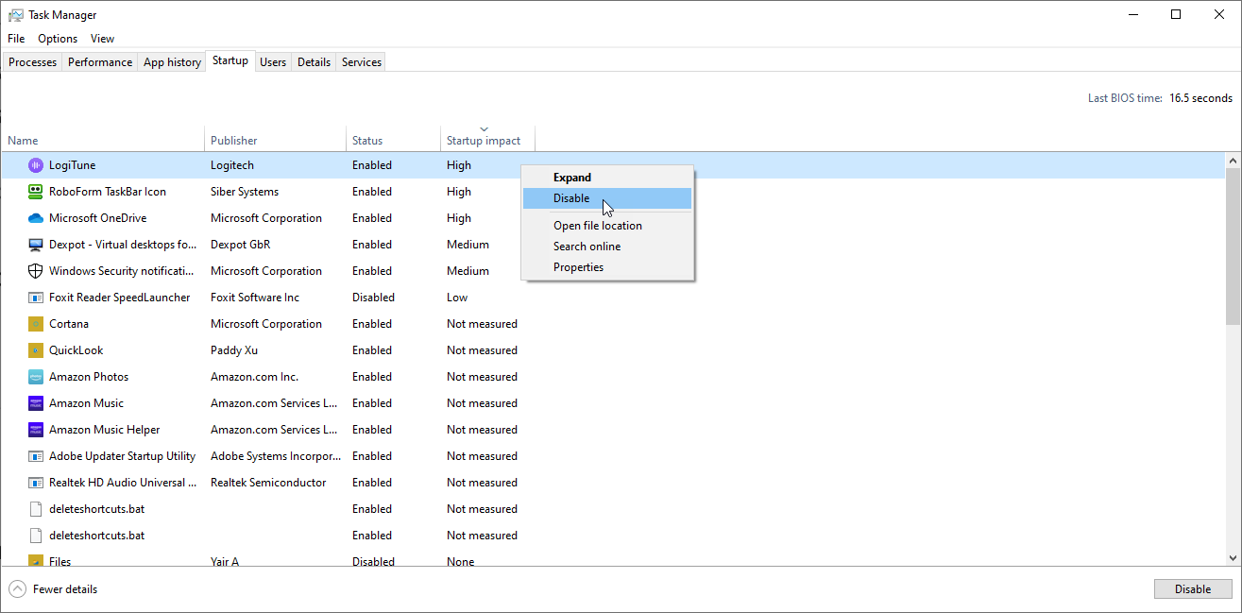Select the Amazon Photos icon

tap(36, 377)
